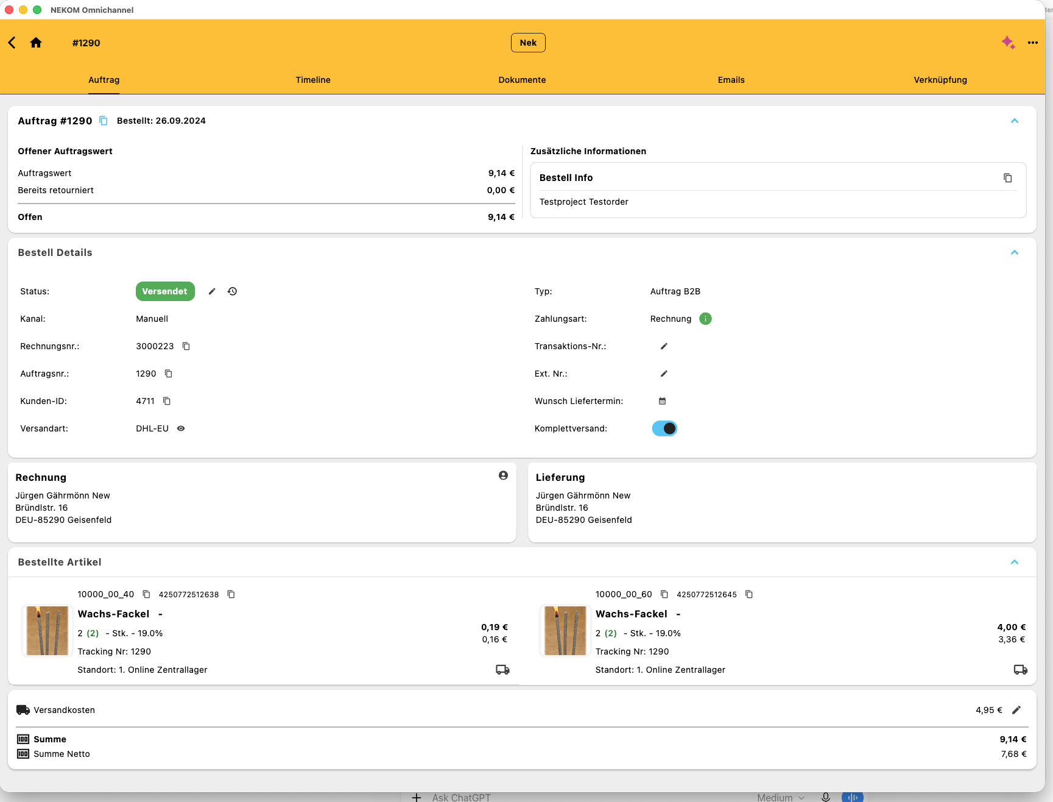Click the green Versendet status badge
Screen dimensions: 1053x802
165,291
